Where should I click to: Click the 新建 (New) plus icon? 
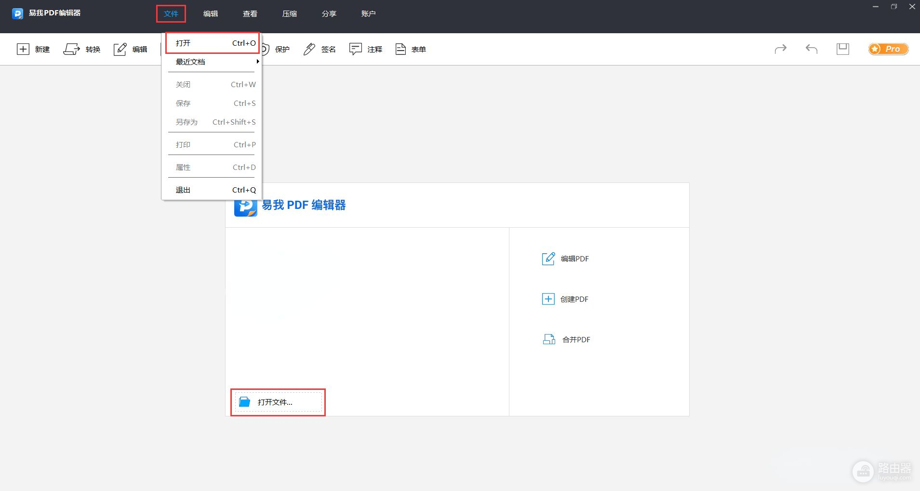click(23, 49)
